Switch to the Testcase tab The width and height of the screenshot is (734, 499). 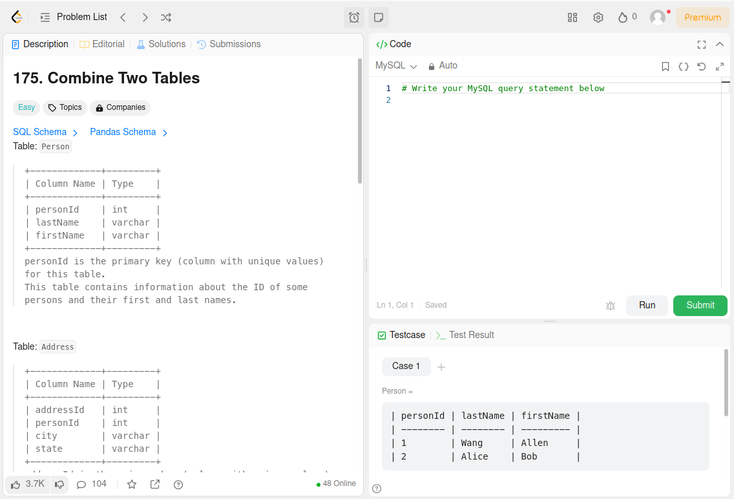click(402, 335)
